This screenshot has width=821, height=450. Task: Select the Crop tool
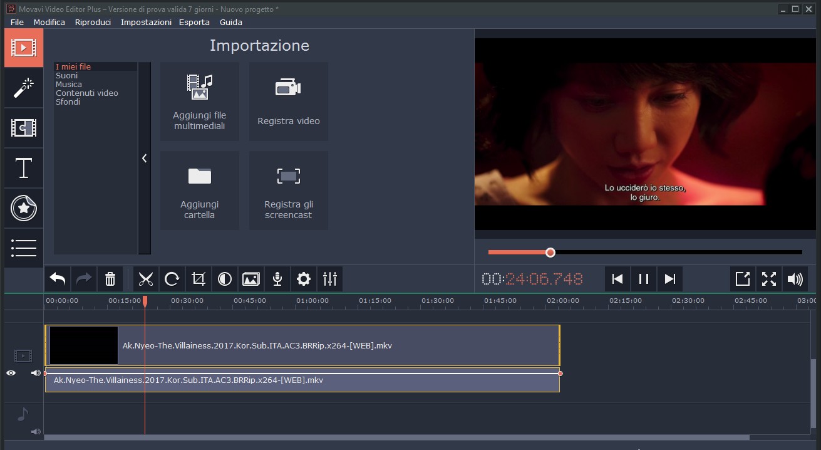199,279
